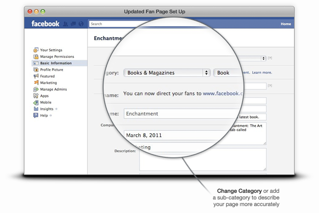Open notifications globe icon in header
This screenshot has width=319, height=213.
pos(81,24)
